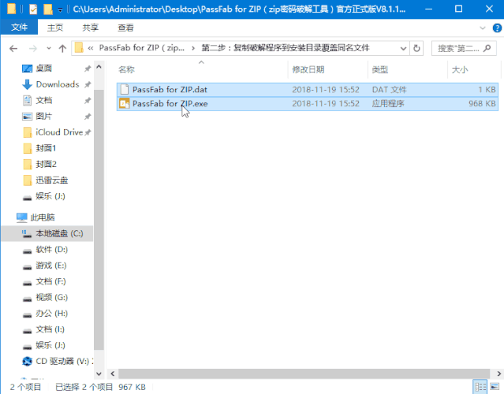The width and height of the screenshot is (504, 394).
Task: Select 办公 (H:) drive
Action: (51, 314)
